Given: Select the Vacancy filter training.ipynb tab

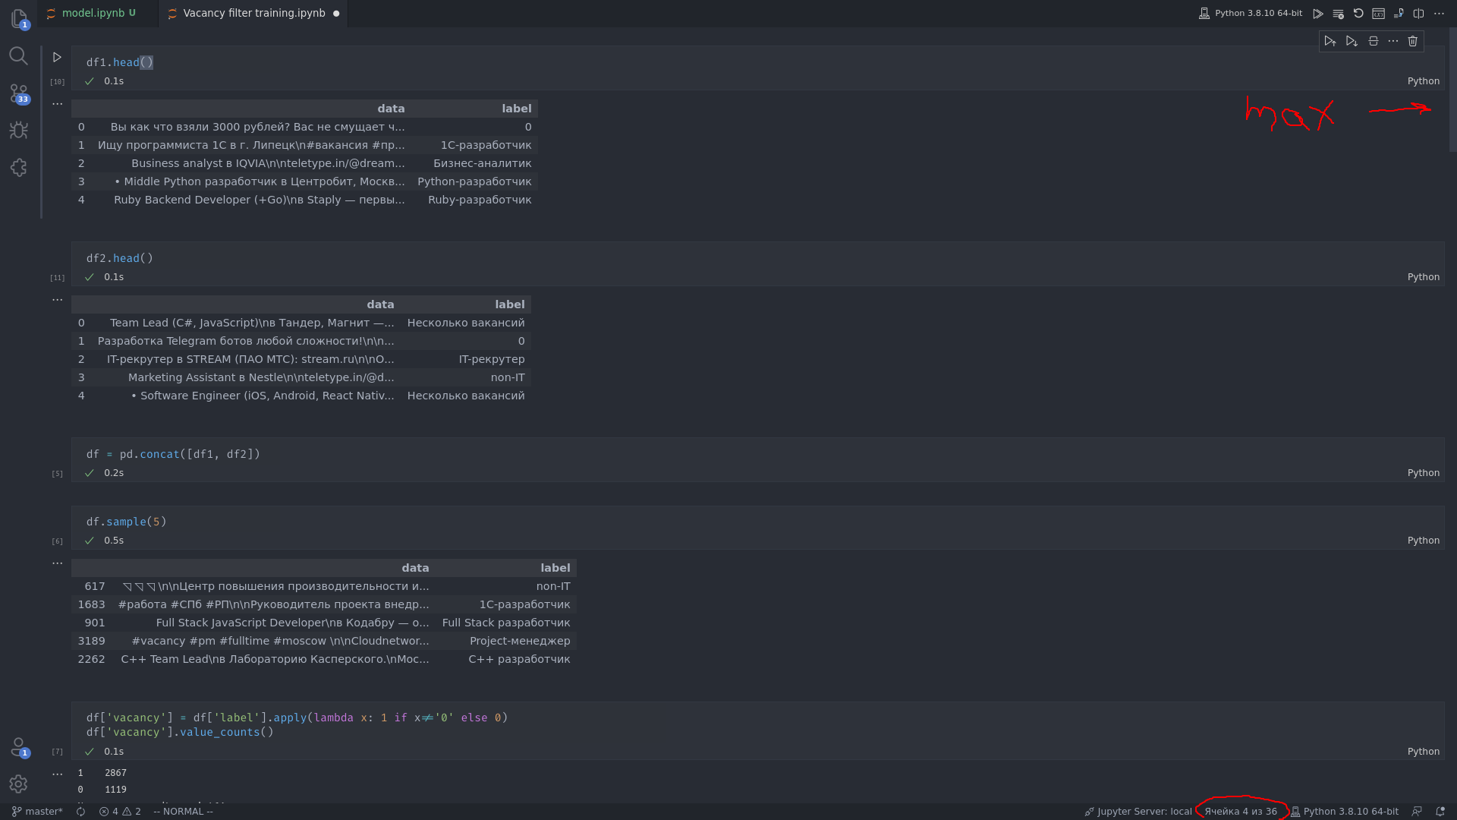Looking at the screenshot, I should pos(253,13).
